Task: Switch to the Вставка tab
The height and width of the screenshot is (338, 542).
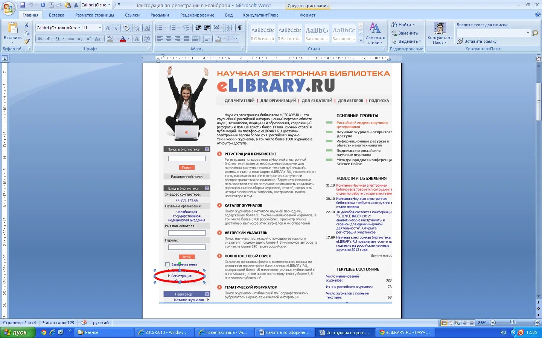Action: [x=56, y=15]
